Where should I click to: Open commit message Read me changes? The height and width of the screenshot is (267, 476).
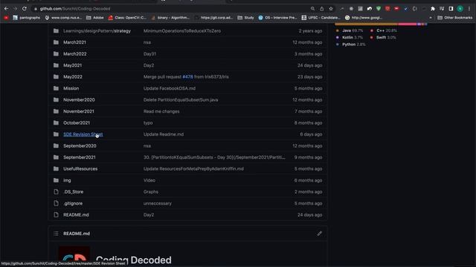click(x=161, y=111)
